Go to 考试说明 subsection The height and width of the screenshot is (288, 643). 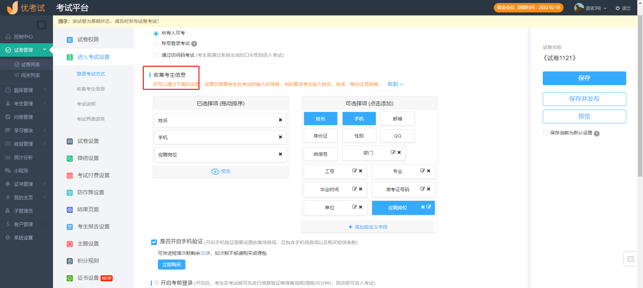[86, 104]
